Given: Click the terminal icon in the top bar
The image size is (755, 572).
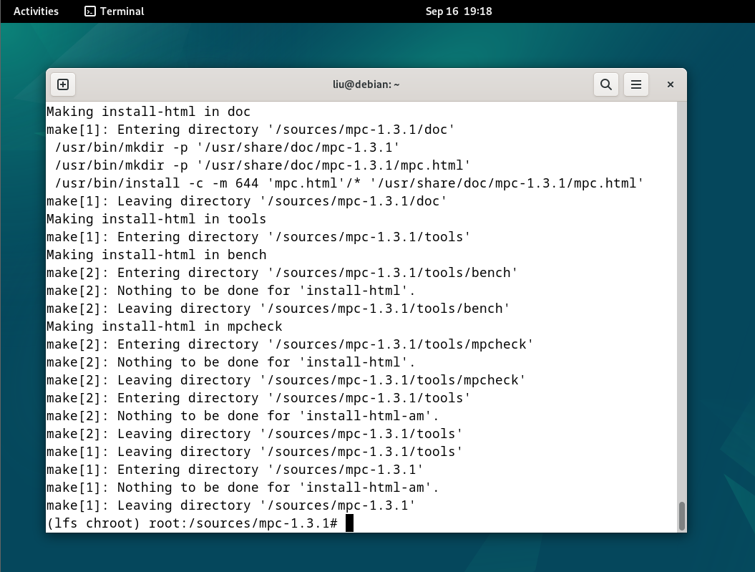Looking at the screenshot, I should click(90, 11).
